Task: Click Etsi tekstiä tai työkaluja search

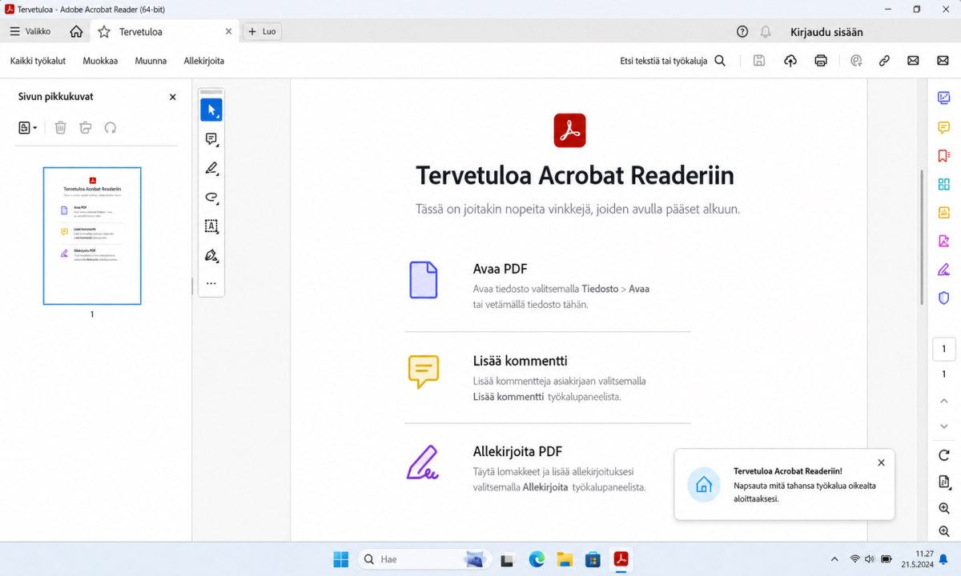Action: [673, 61]
